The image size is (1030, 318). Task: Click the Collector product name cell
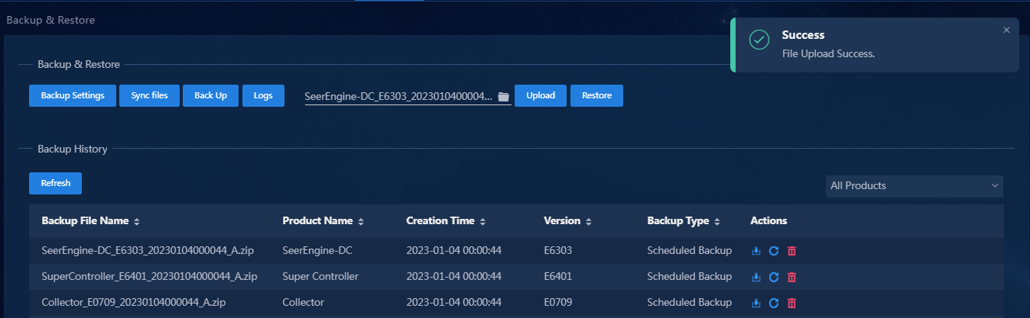pyautogui.click(x=303, y=303)
